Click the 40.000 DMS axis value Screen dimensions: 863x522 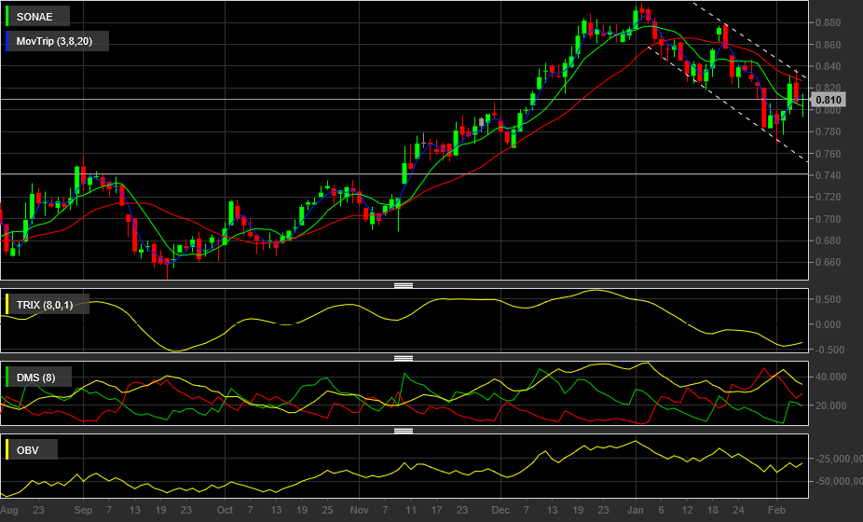point(831,378)
